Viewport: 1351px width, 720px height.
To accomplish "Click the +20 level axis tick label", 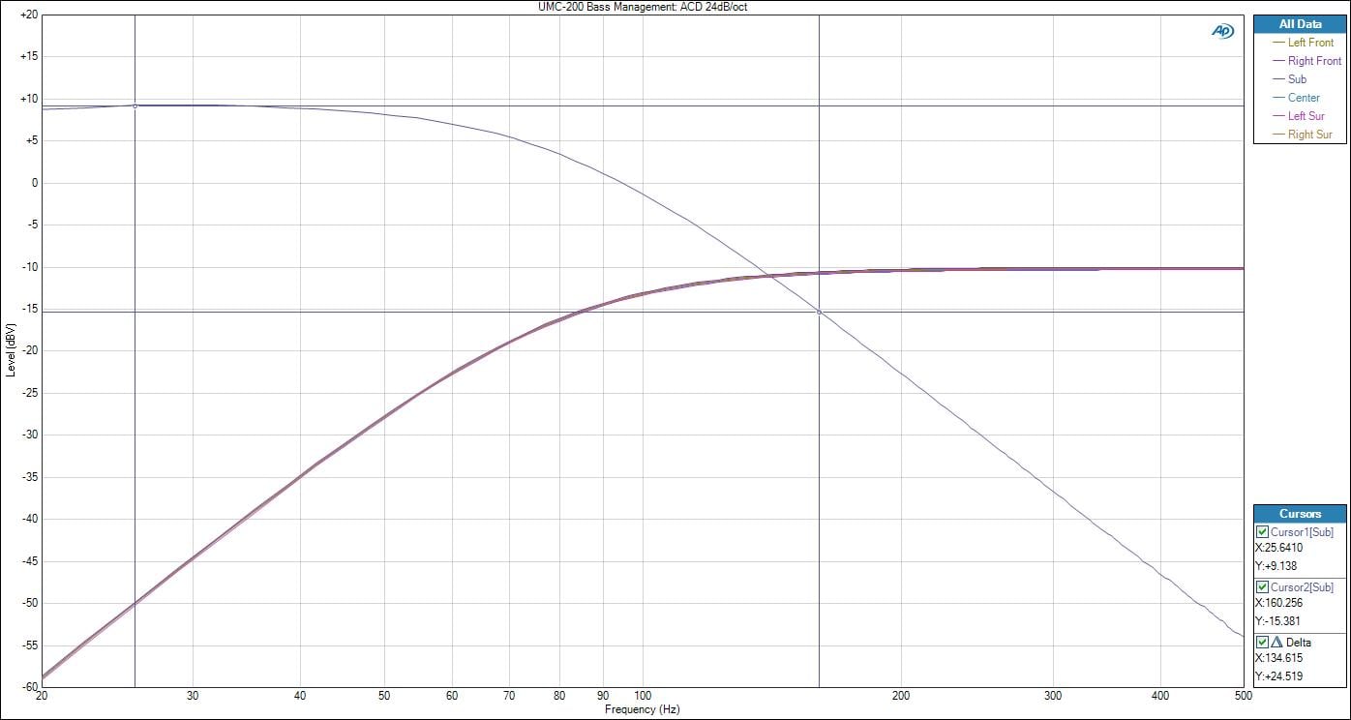I will 28,15.
